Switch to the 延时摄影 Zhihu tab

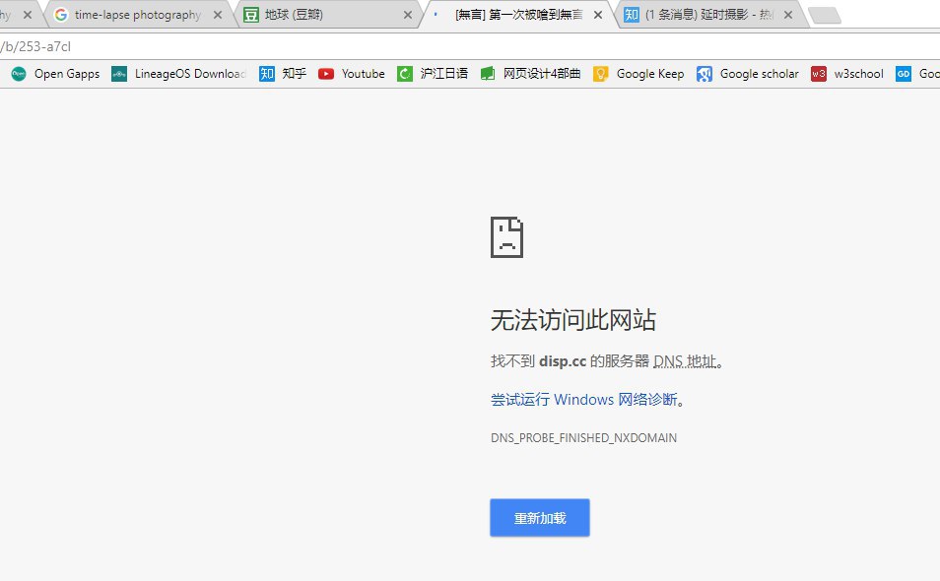[x=709, y=15]
